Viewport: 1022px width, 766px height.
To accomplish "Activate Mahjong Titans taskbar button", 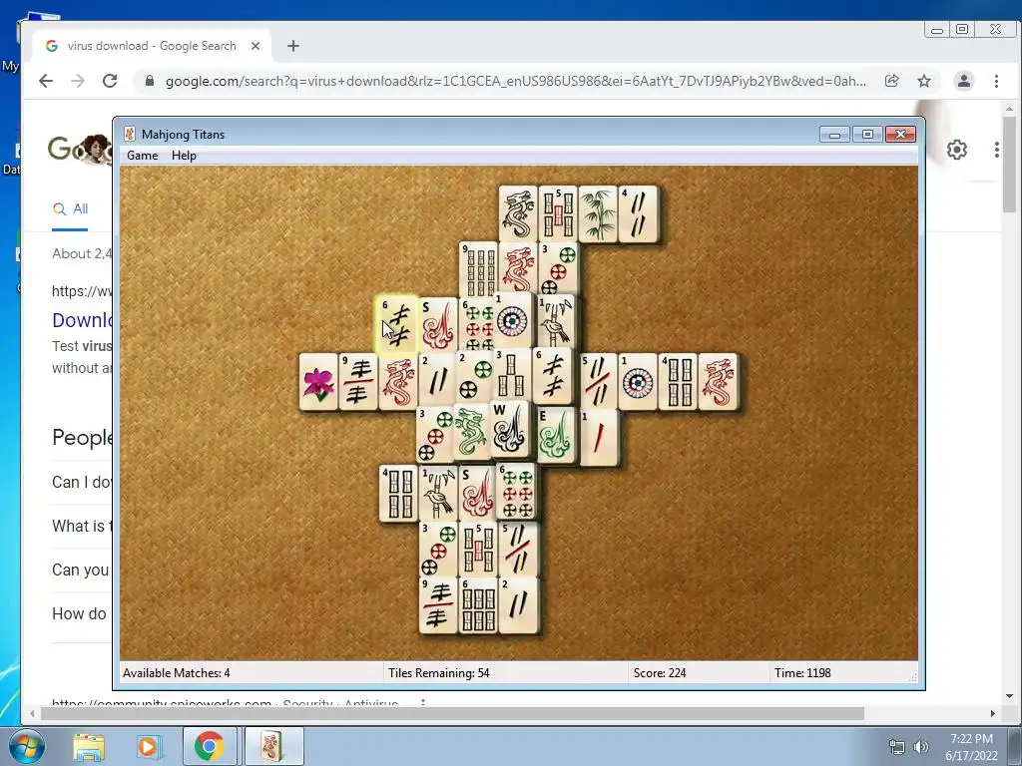I will click(273, 746).
